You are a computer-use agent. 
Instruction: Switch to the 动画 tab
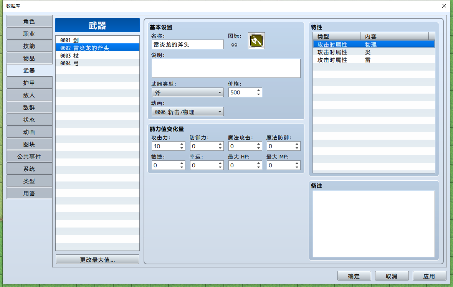coord(29,132)
